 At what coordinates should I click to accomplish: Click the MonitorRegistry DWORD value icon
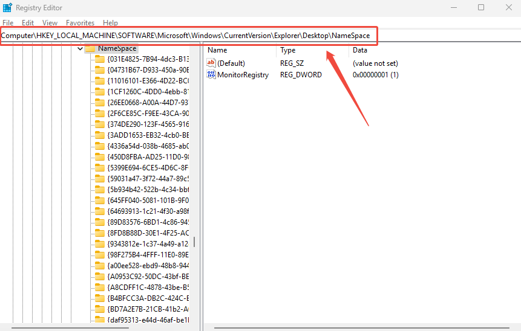[211, 75]
